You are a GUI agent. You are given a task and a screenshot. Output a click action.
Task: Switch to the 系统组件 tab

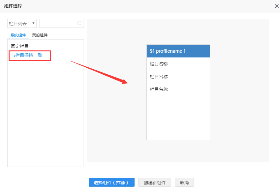click(18, 35)
